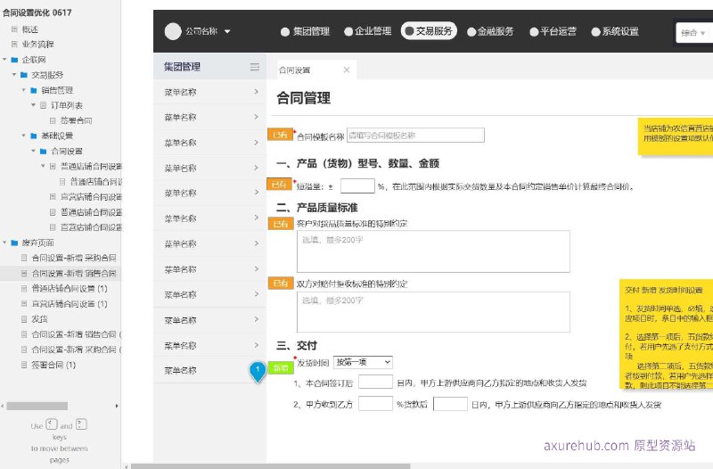Click the days input after %货款后
The height and width of the screenshot is (469, 713).
tap(450, 404)
